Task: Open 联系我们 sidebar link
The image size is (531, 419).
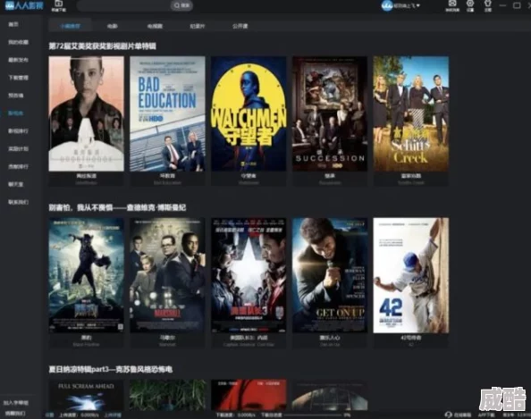Action: [18, 202]
